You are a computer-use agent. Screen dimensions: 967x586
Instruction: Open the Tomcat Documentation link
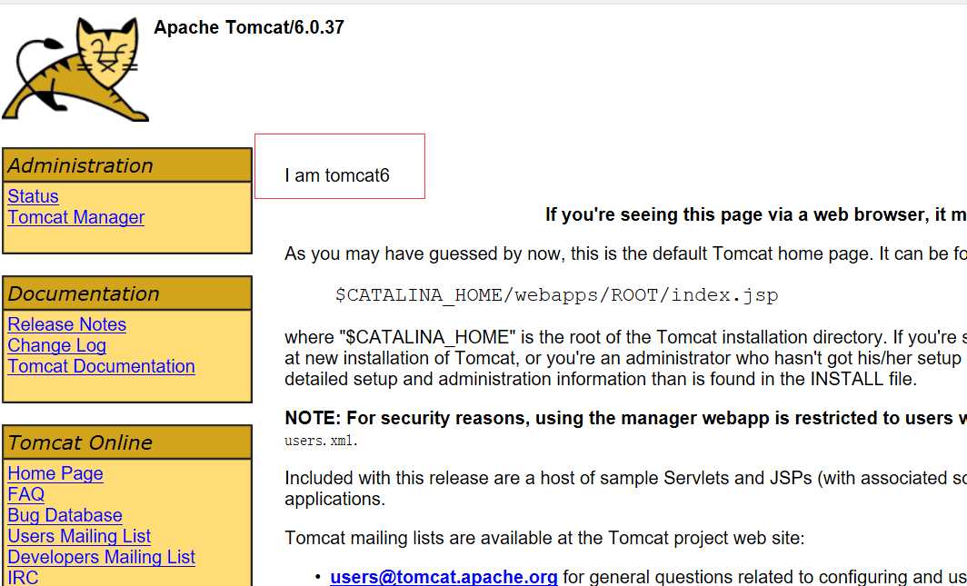[101, 366]
